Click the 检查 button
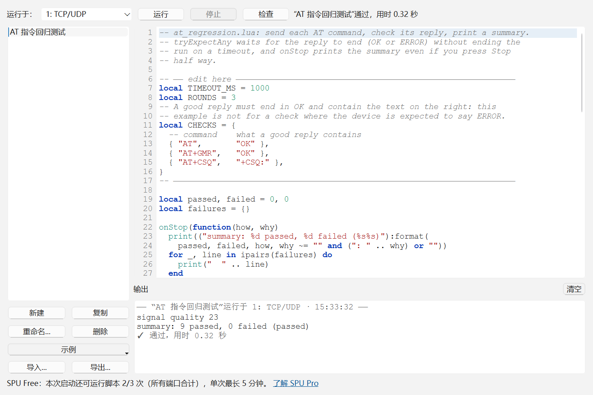 point(266,14)
